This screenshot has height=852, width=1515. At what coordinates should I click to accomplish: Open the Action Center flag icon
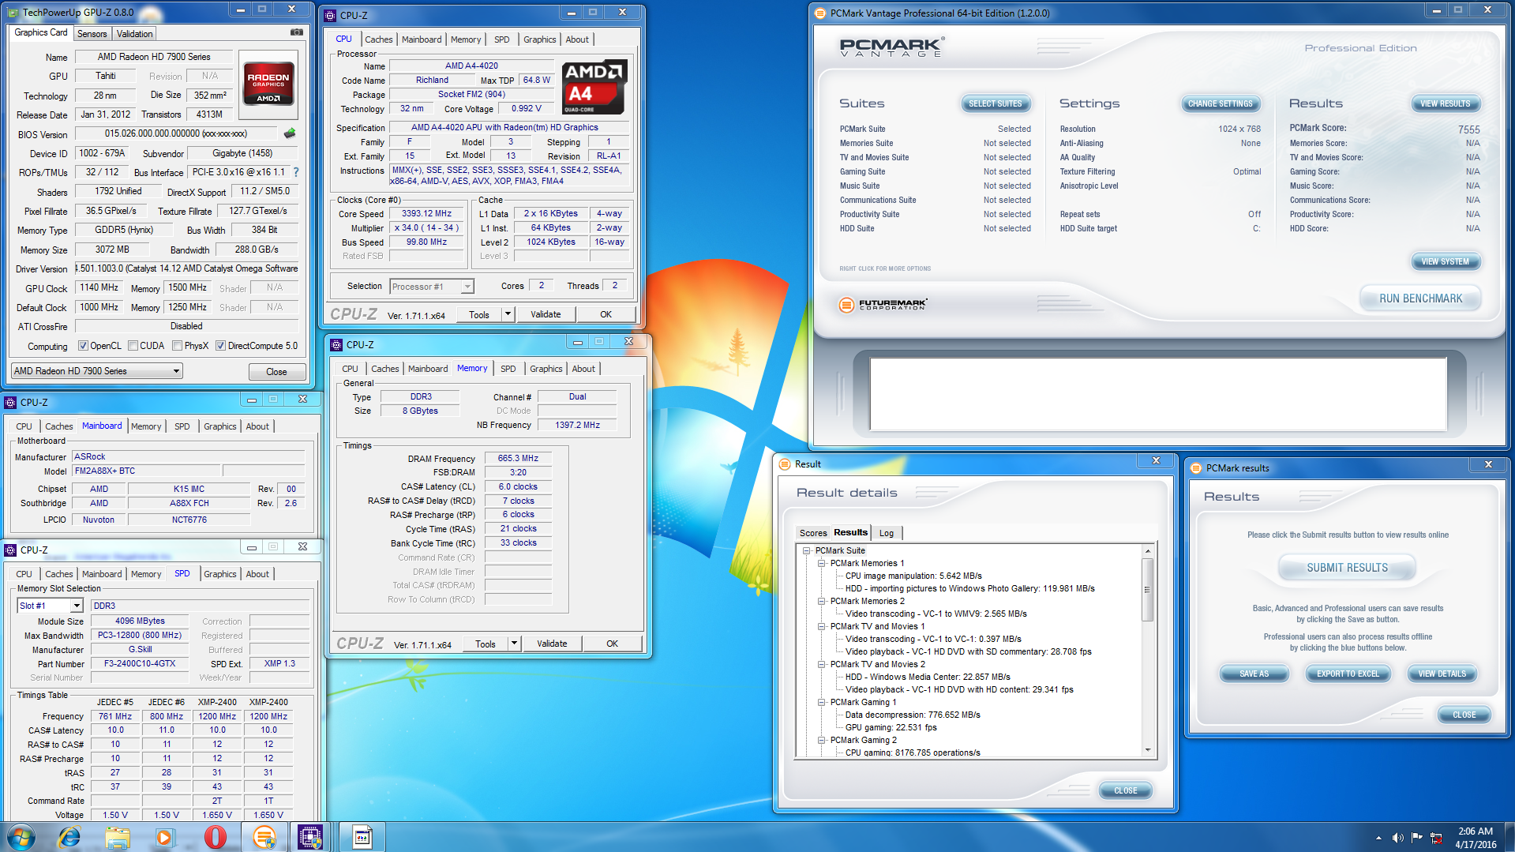1417,838
